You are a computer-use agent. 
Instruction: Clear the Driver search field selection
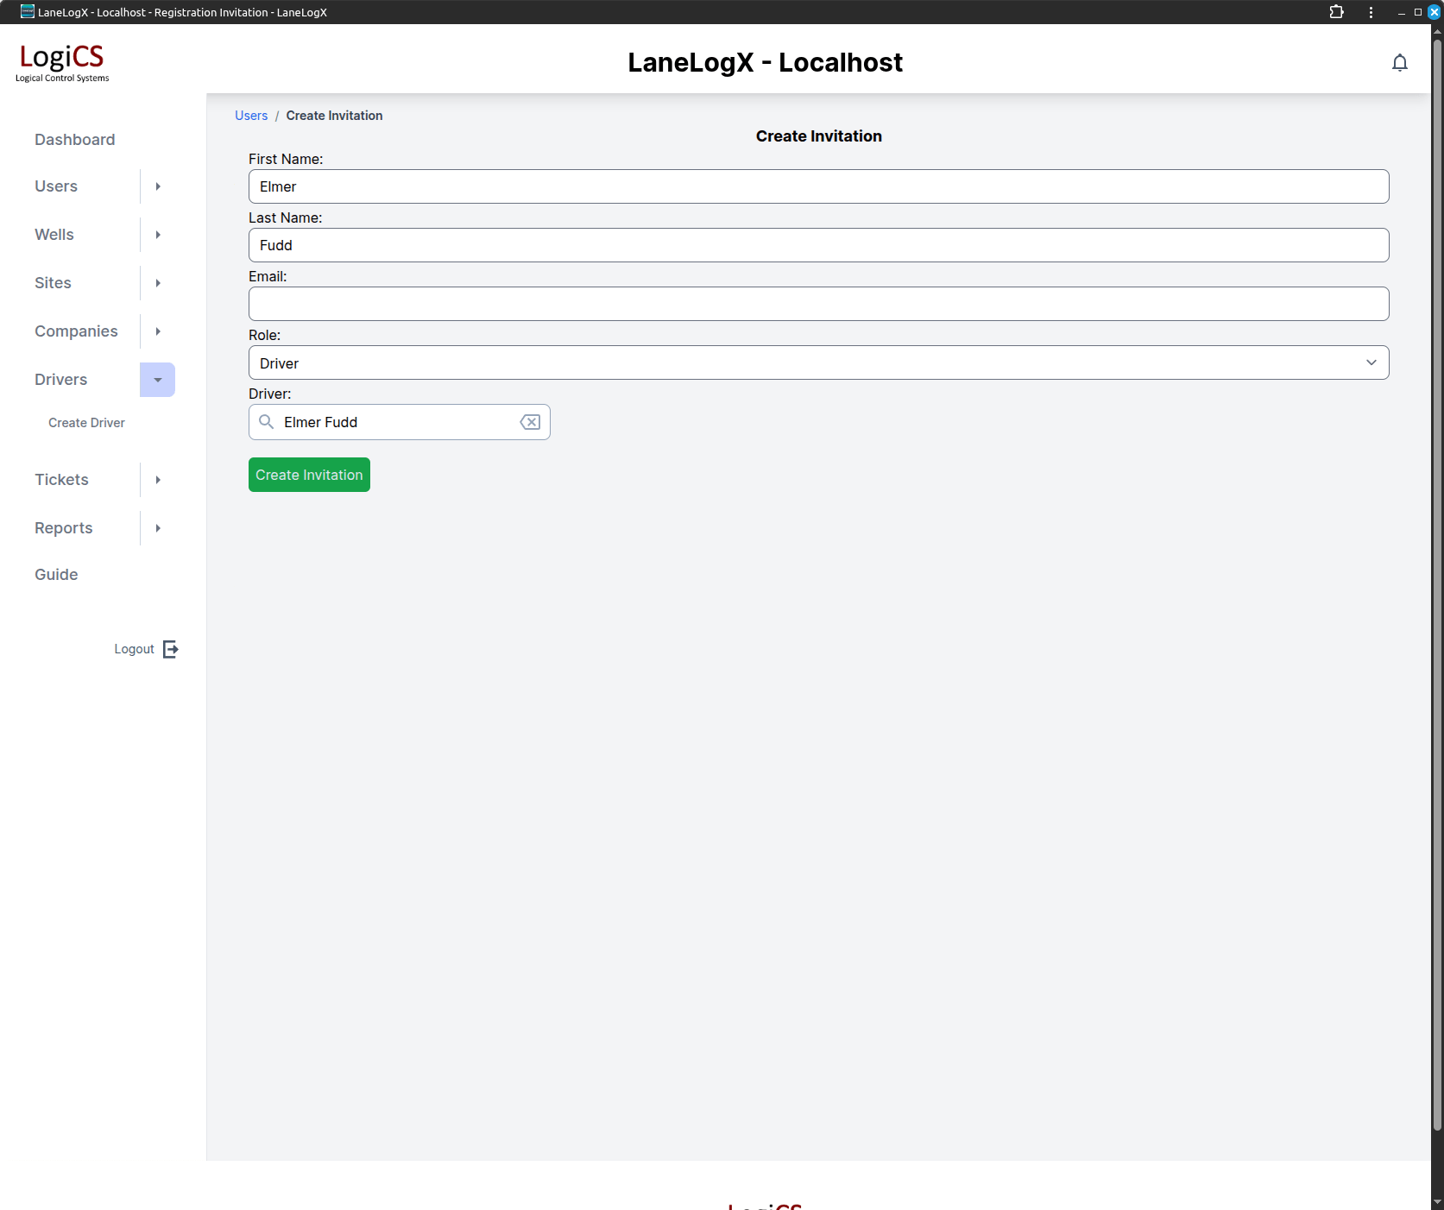point(530,422)
